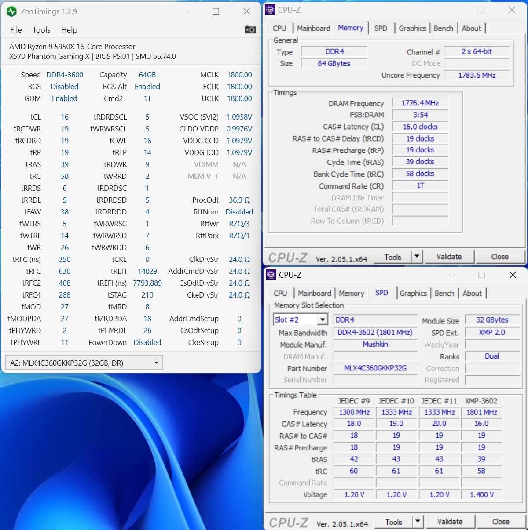Click the Max Bandwidth DDR4-3602 field
The width and height of the screenshot is (528, 530).
[375, 332]
